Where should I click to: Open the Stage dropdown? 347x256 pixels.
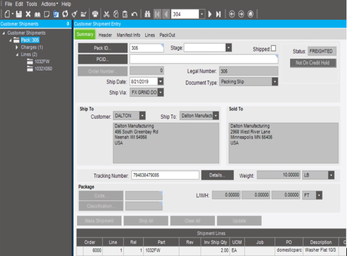(x=228, y=48)
